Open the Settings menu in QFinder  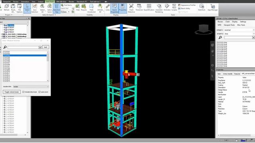click(243, 22)
